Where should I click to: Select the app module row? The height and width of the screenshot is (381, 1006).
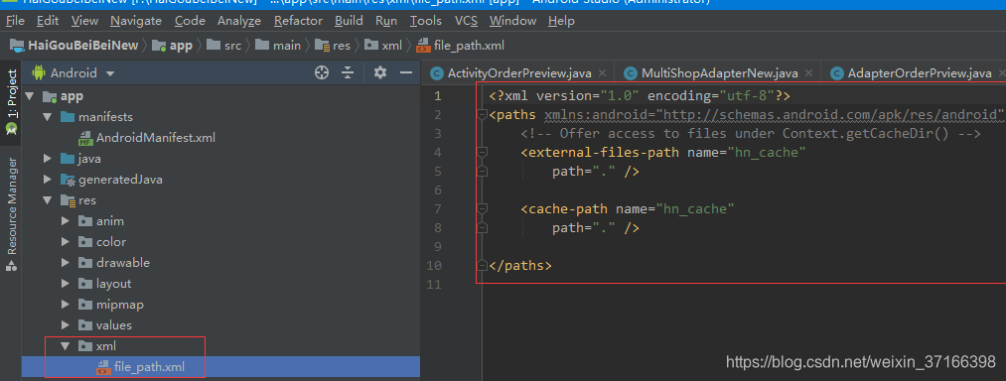(x=220, y=96)
